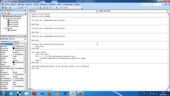The height and width of the screenshot is (96, 170).
Task: Collapse the VBAProject (Classeur1) tree node
Action: [2, 16]
